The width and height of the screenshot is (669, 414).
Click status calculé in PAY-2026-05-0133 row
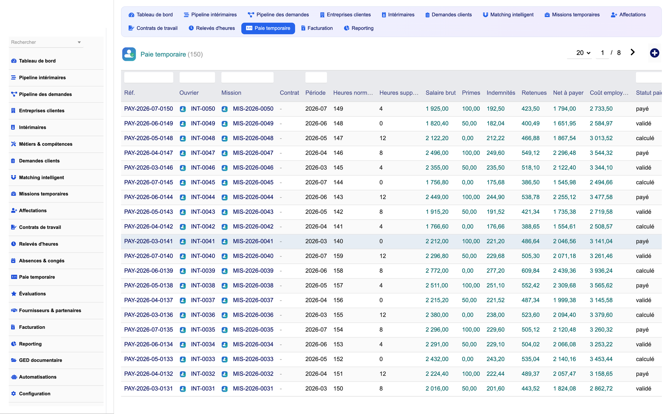645,359
